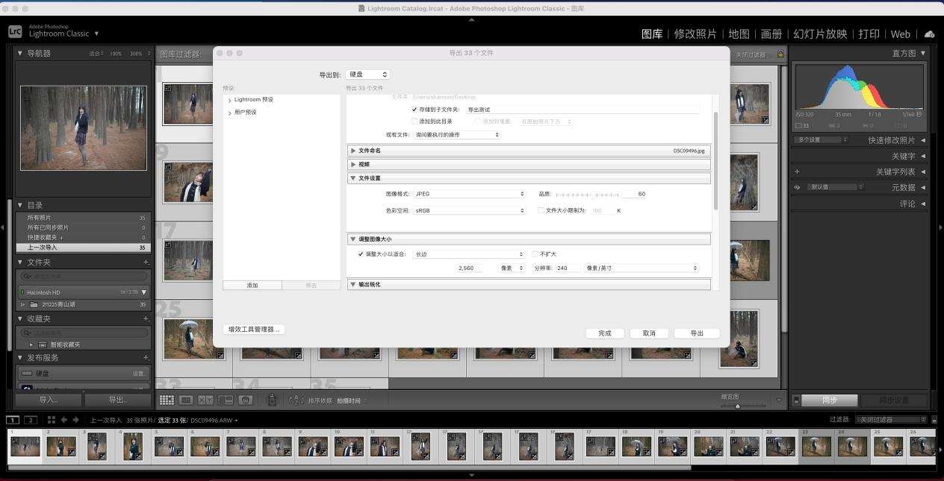Viewport: 944px width, 481px height.
Task: Open the 地图 module
Action: [x=739, y=34]
